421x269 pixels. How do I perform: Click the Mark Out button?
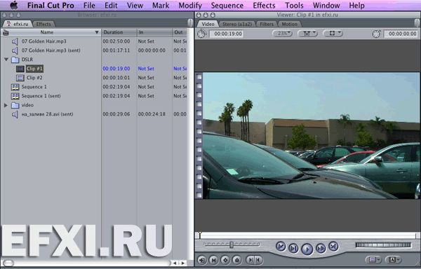pos(258,260)
